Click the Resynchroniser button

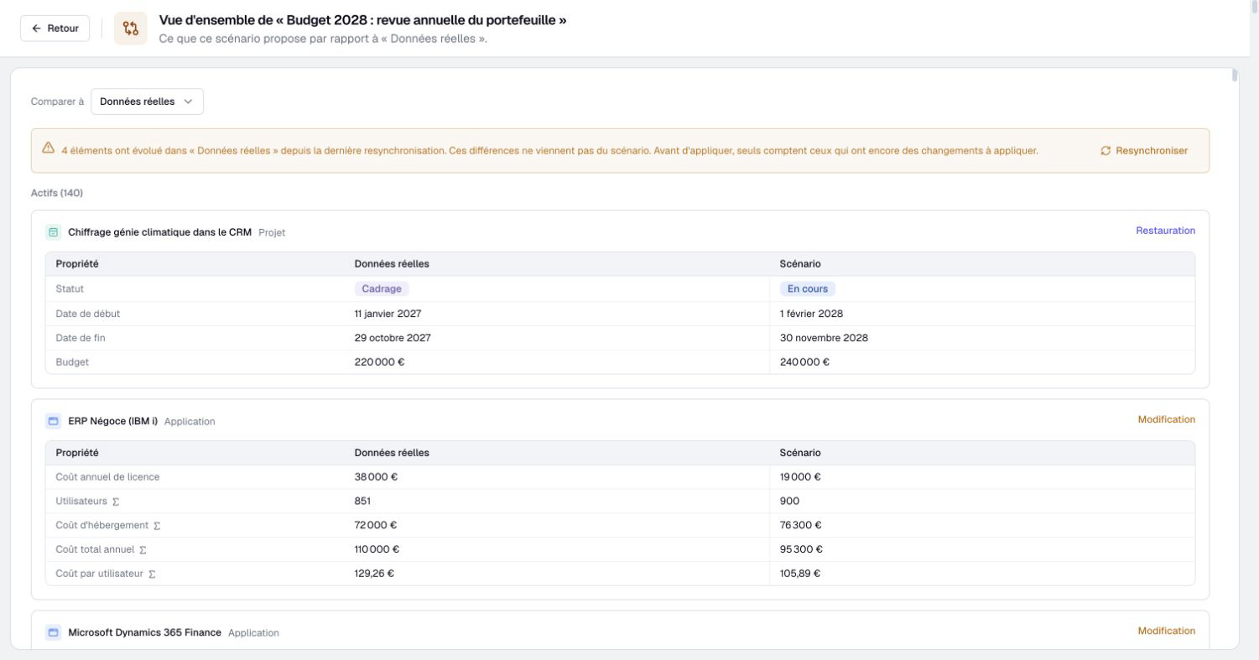pyautogui.click(x=1144, y=151)
